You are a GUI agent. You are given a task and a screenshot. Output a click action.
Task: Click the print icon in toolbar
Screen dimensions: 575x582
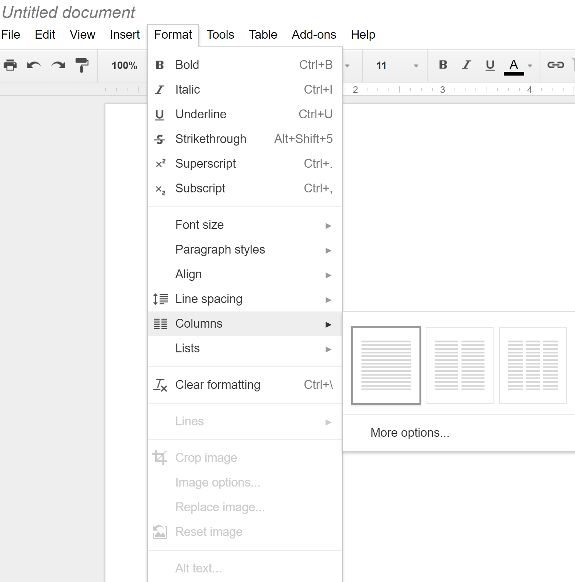click(10, 65)
